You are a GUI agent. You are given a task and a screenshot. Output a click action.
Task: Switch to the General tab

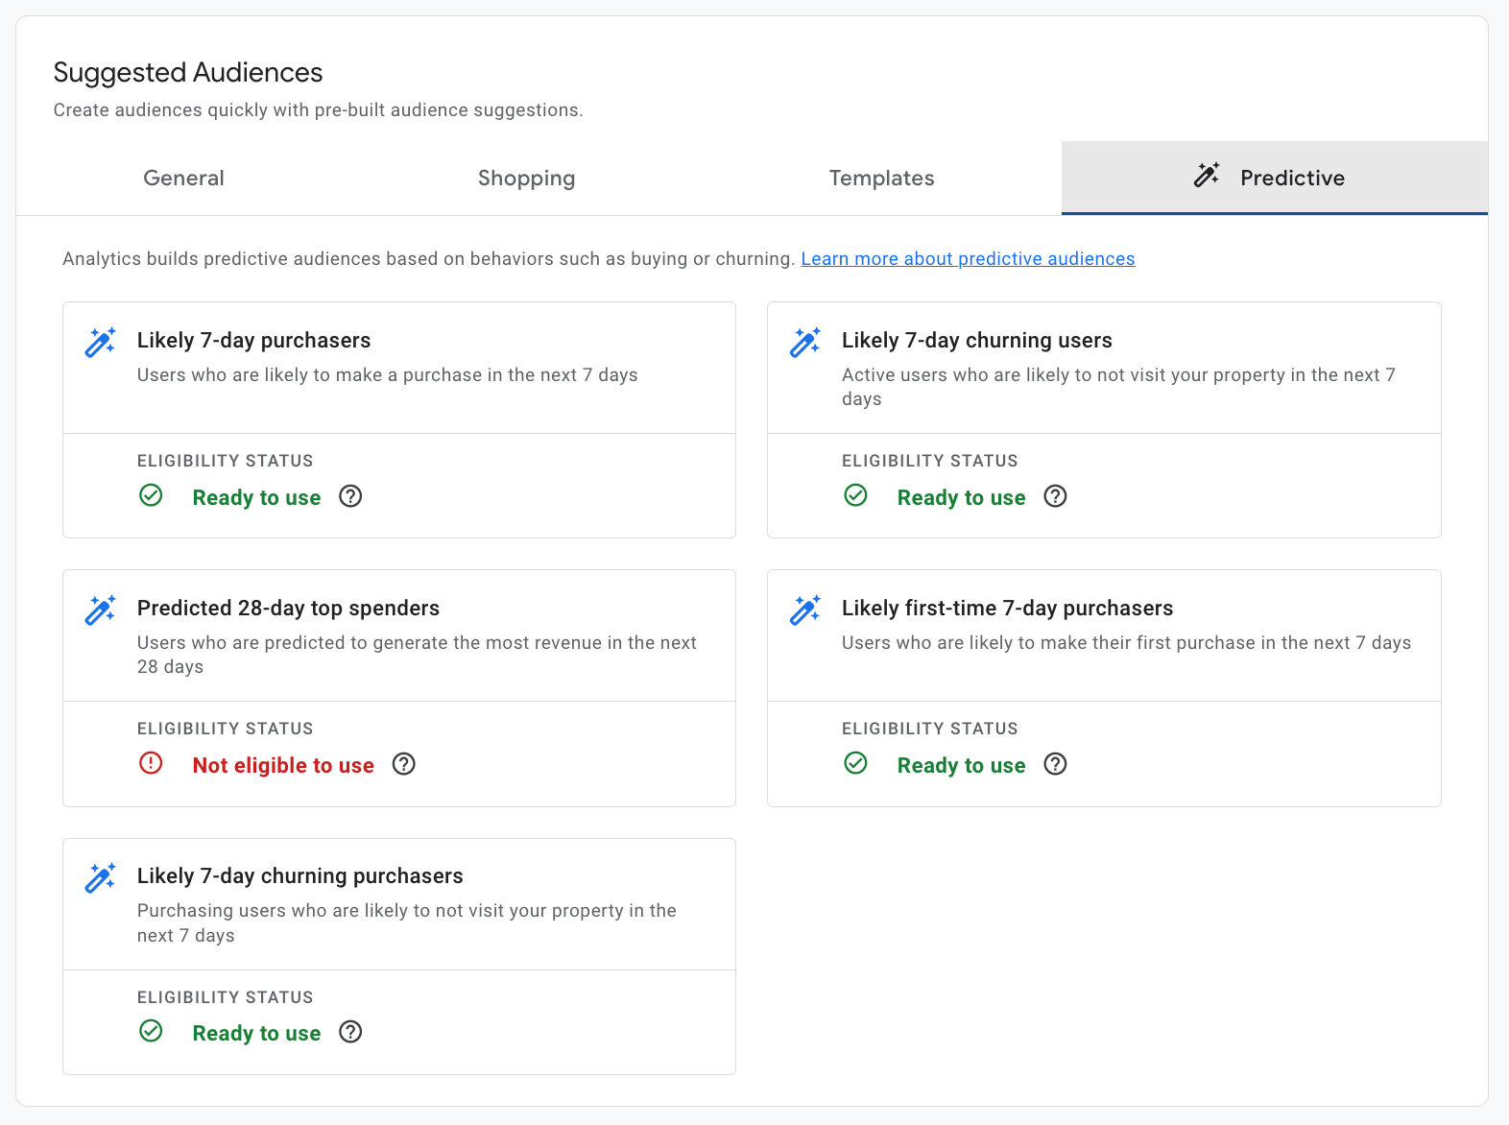tap(183, 179)
